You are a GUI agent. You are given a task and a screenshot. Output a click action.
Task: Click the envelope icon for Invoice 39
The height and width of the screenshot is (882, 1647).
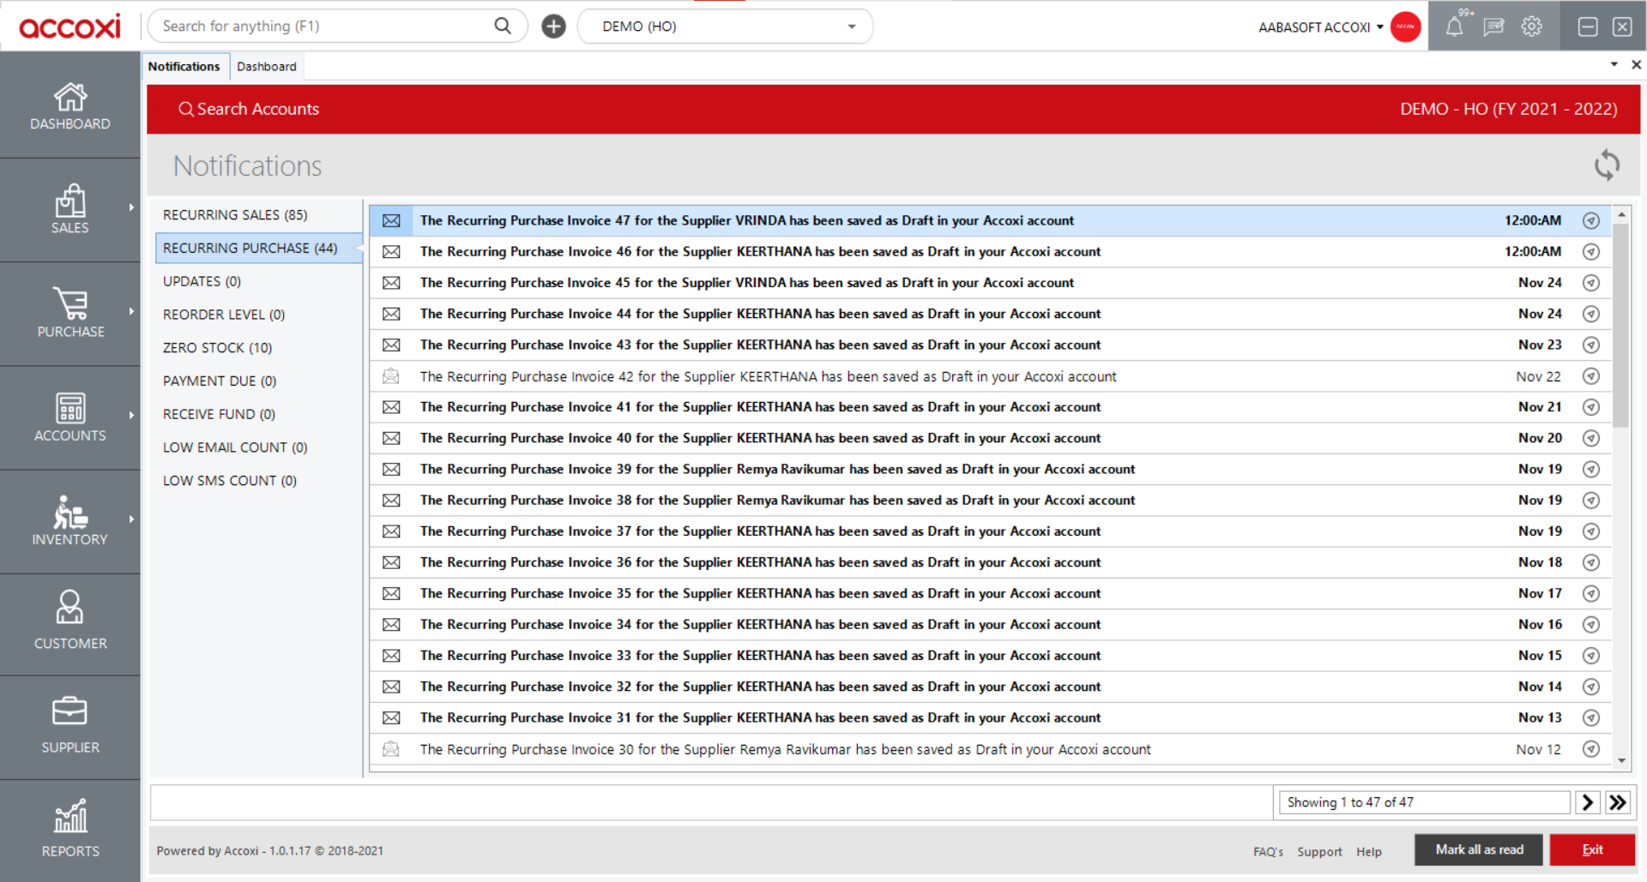391,470
